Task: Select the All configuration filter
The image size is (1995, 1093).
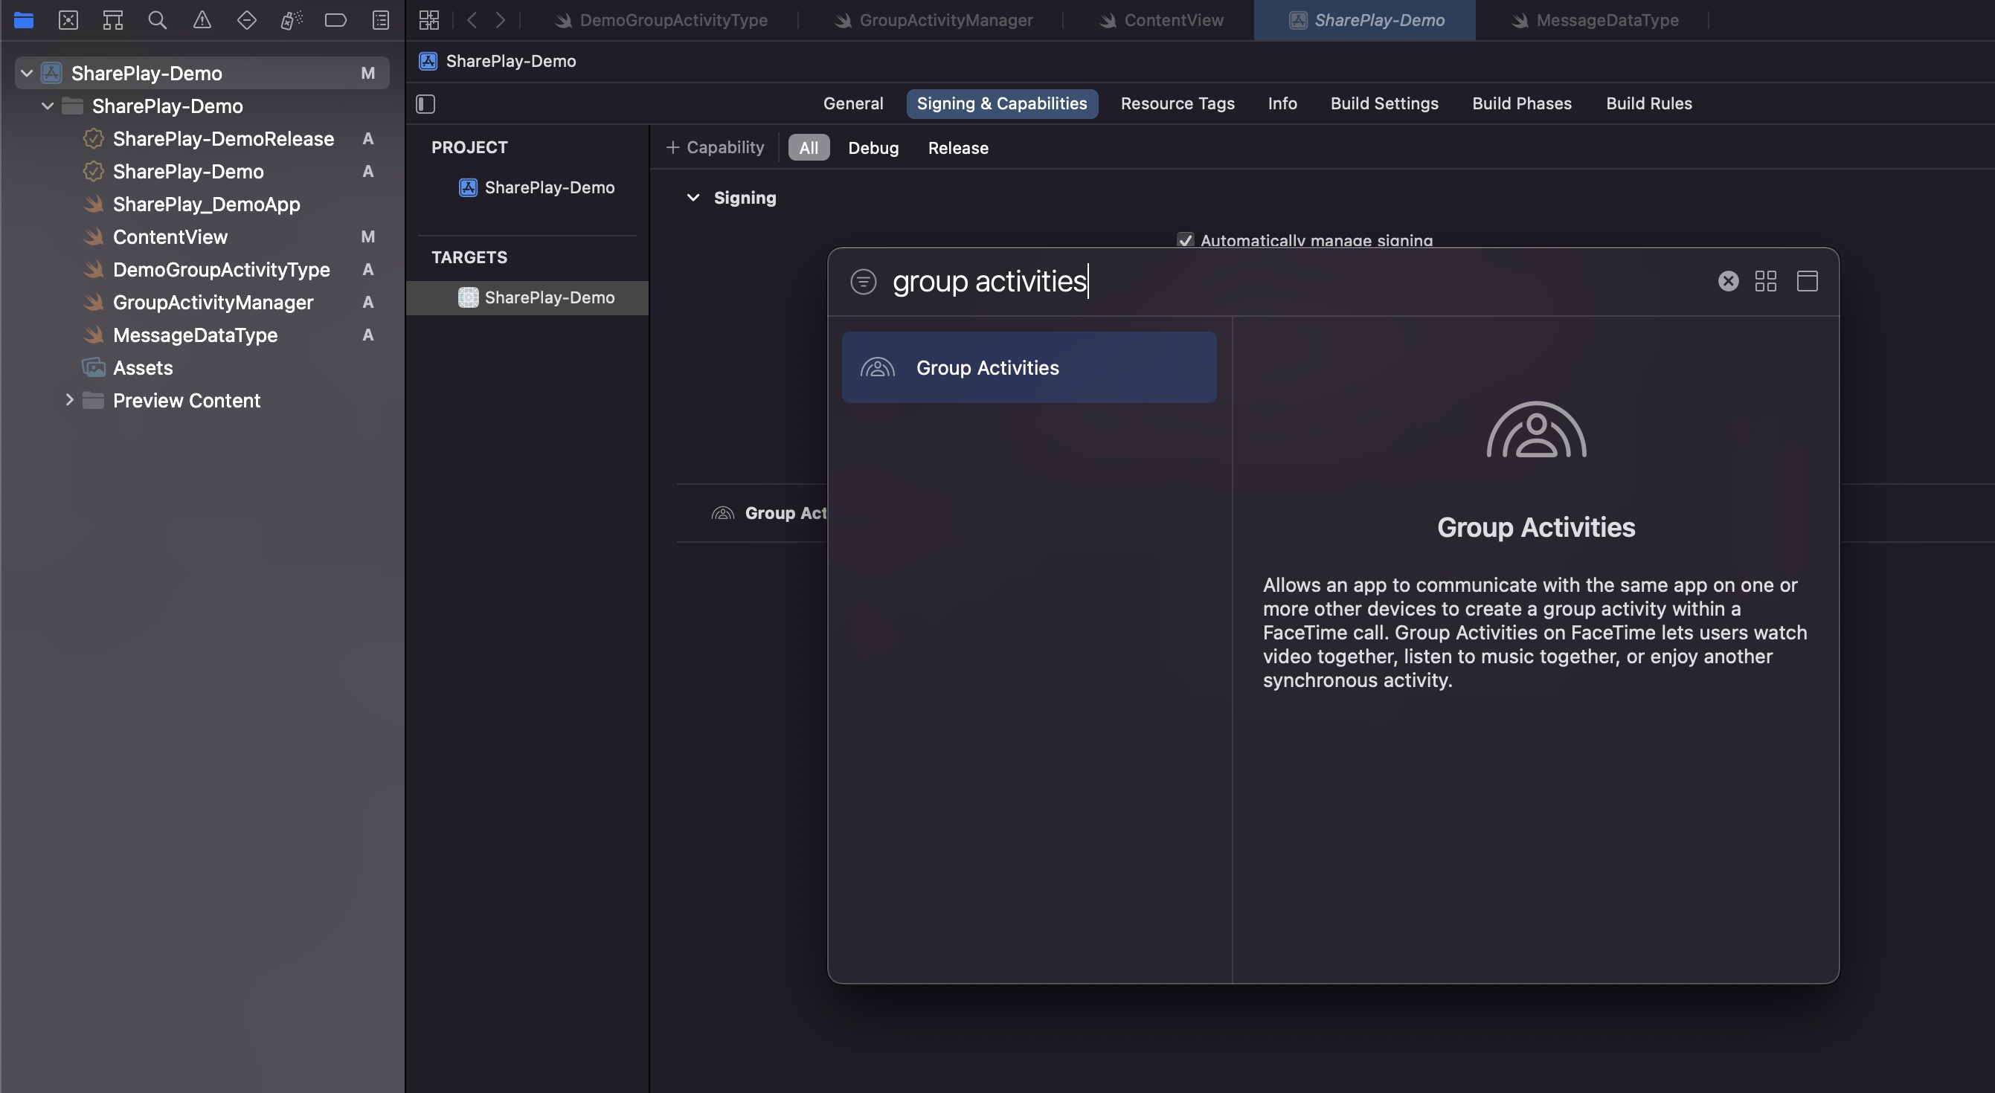Action: tap(809, 148)
